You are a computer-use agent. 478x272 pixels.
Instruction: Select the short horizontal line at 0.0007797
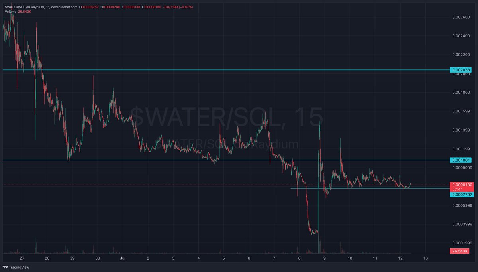coord(370,188)
